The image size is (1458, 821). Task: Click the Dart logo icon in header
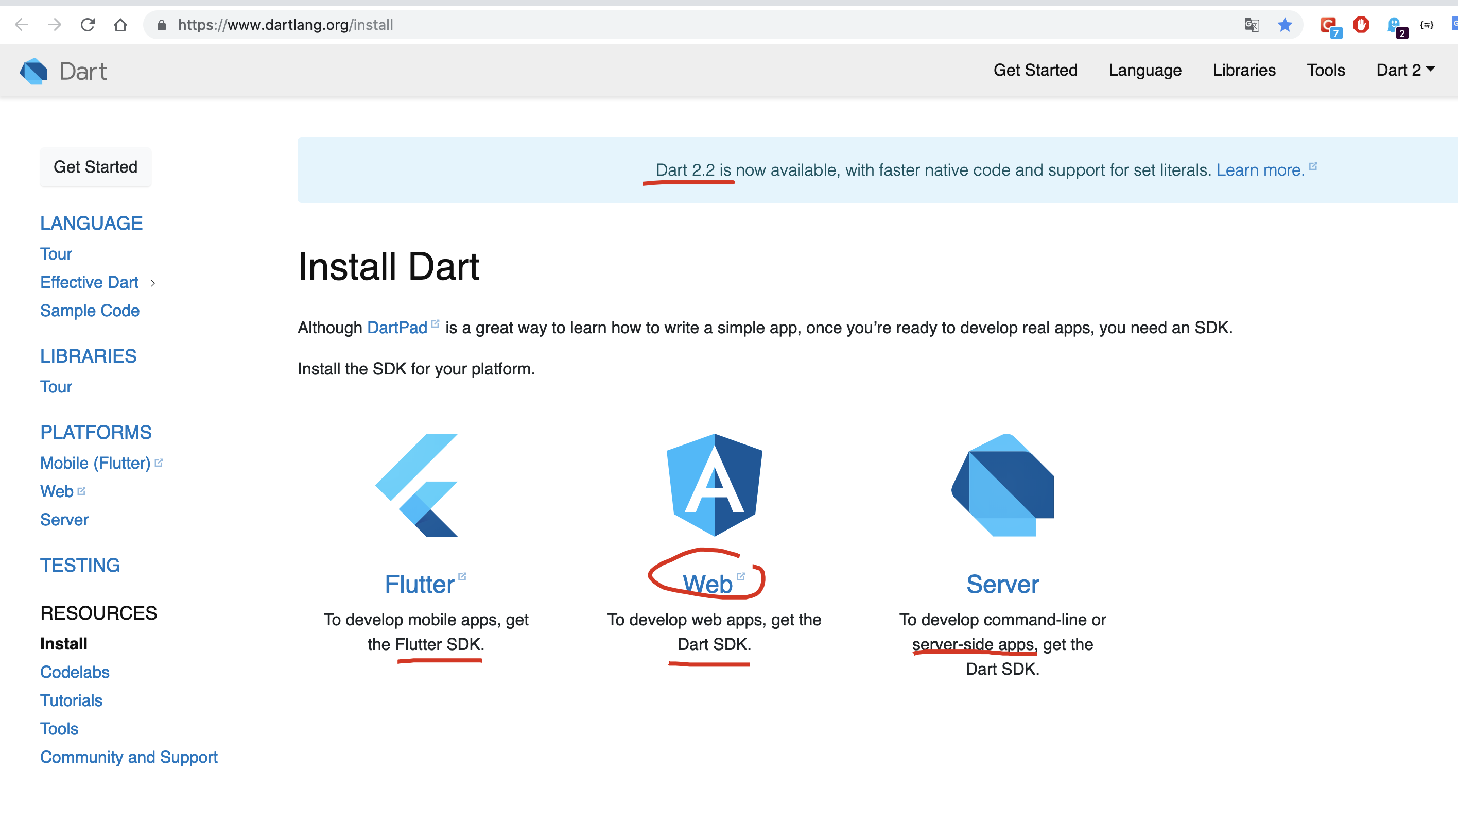(x=34, y=72)
